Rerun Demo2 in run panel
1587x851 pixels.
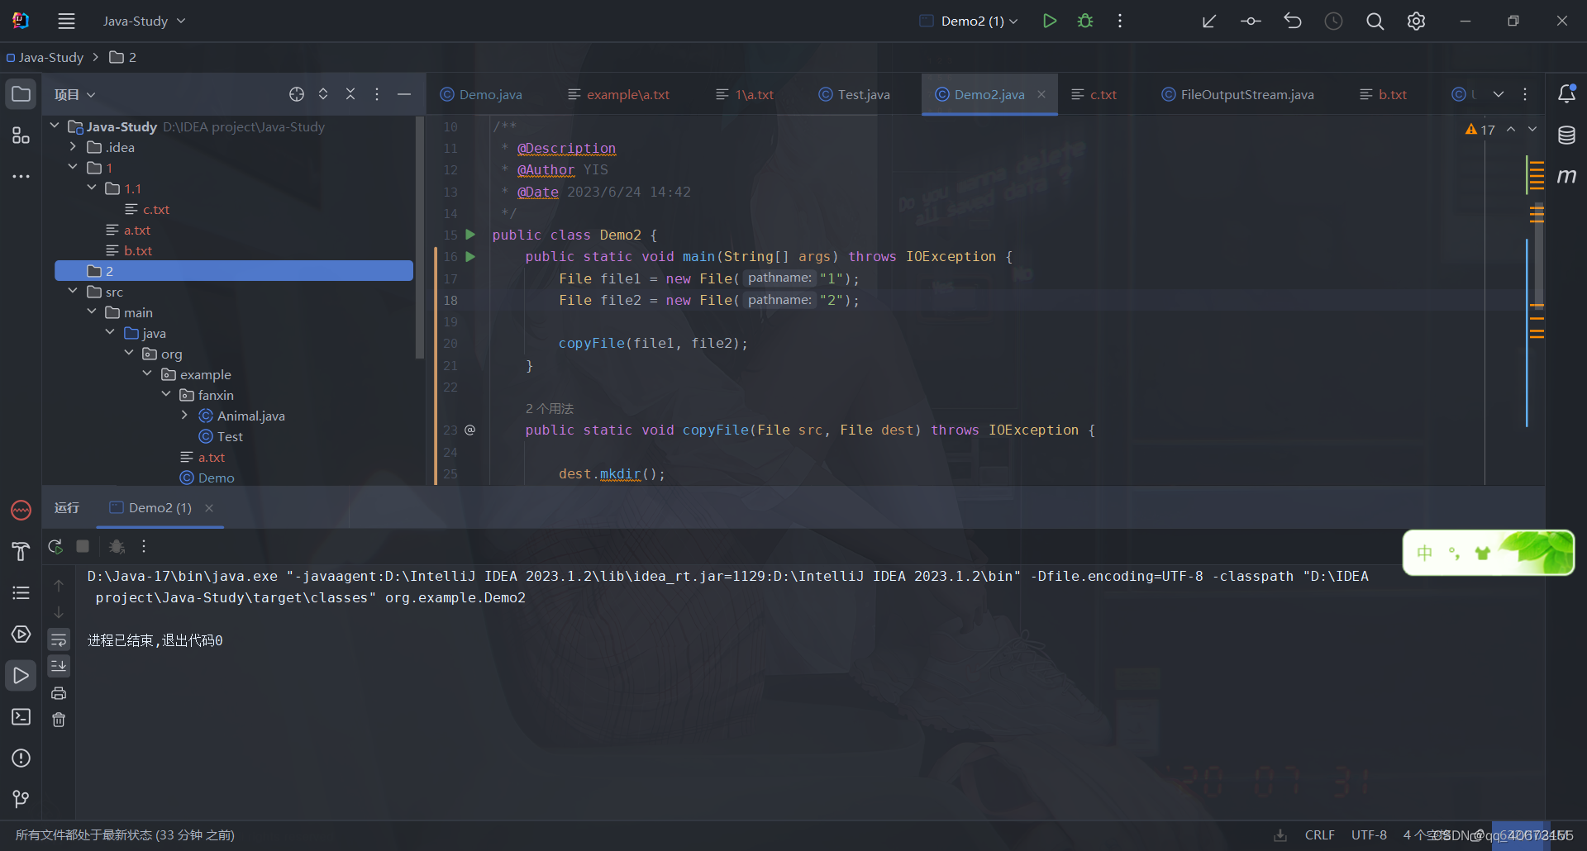(x=55, y=546)
